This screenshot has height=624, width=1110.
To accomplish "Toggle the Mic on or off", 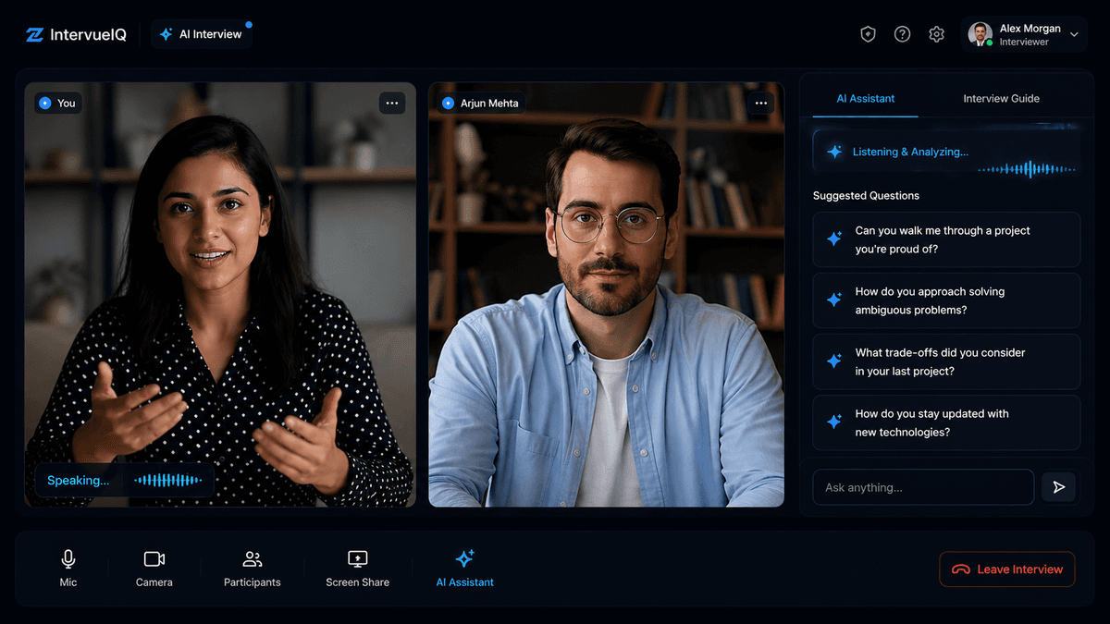I will 68,569.
